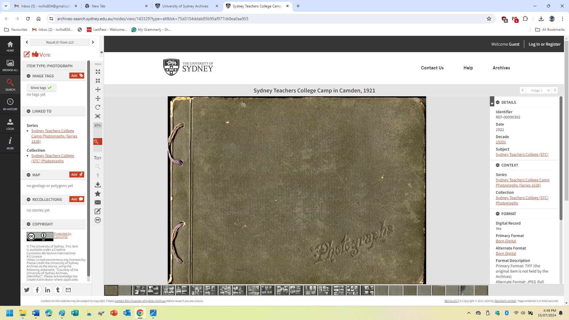Fit image to width tool
This screenshot has width=569, height=320.
[98, 89]
